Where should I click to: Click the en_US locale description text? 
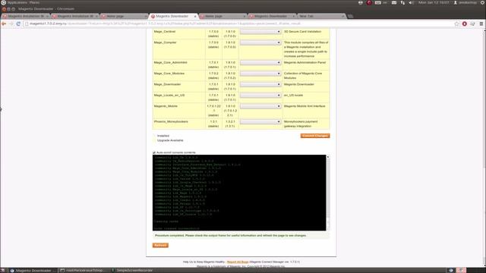294,96
